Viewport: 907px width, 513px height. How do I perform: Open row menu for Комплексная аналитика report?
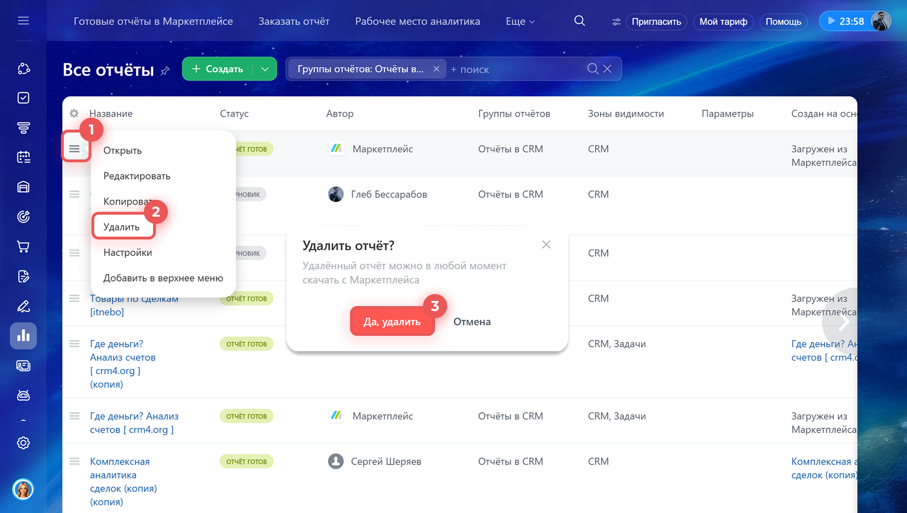click(x=74, y=462)
